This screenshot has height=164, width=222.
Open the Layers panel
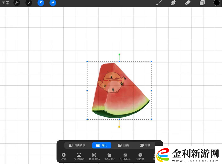202,3
